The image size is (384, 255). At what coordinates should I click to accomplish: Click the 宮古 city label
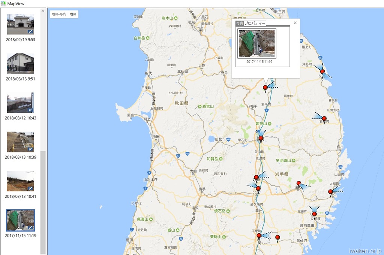click(340, 147)
